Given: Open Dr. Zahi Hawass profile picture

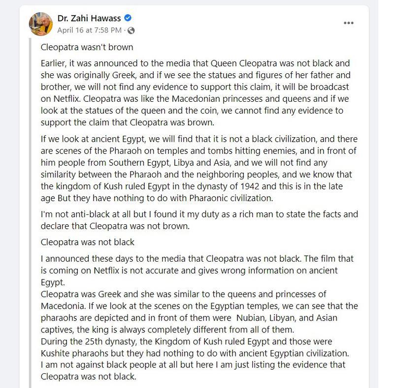Looking at the screenshot, I should click(x=41, y=24).
